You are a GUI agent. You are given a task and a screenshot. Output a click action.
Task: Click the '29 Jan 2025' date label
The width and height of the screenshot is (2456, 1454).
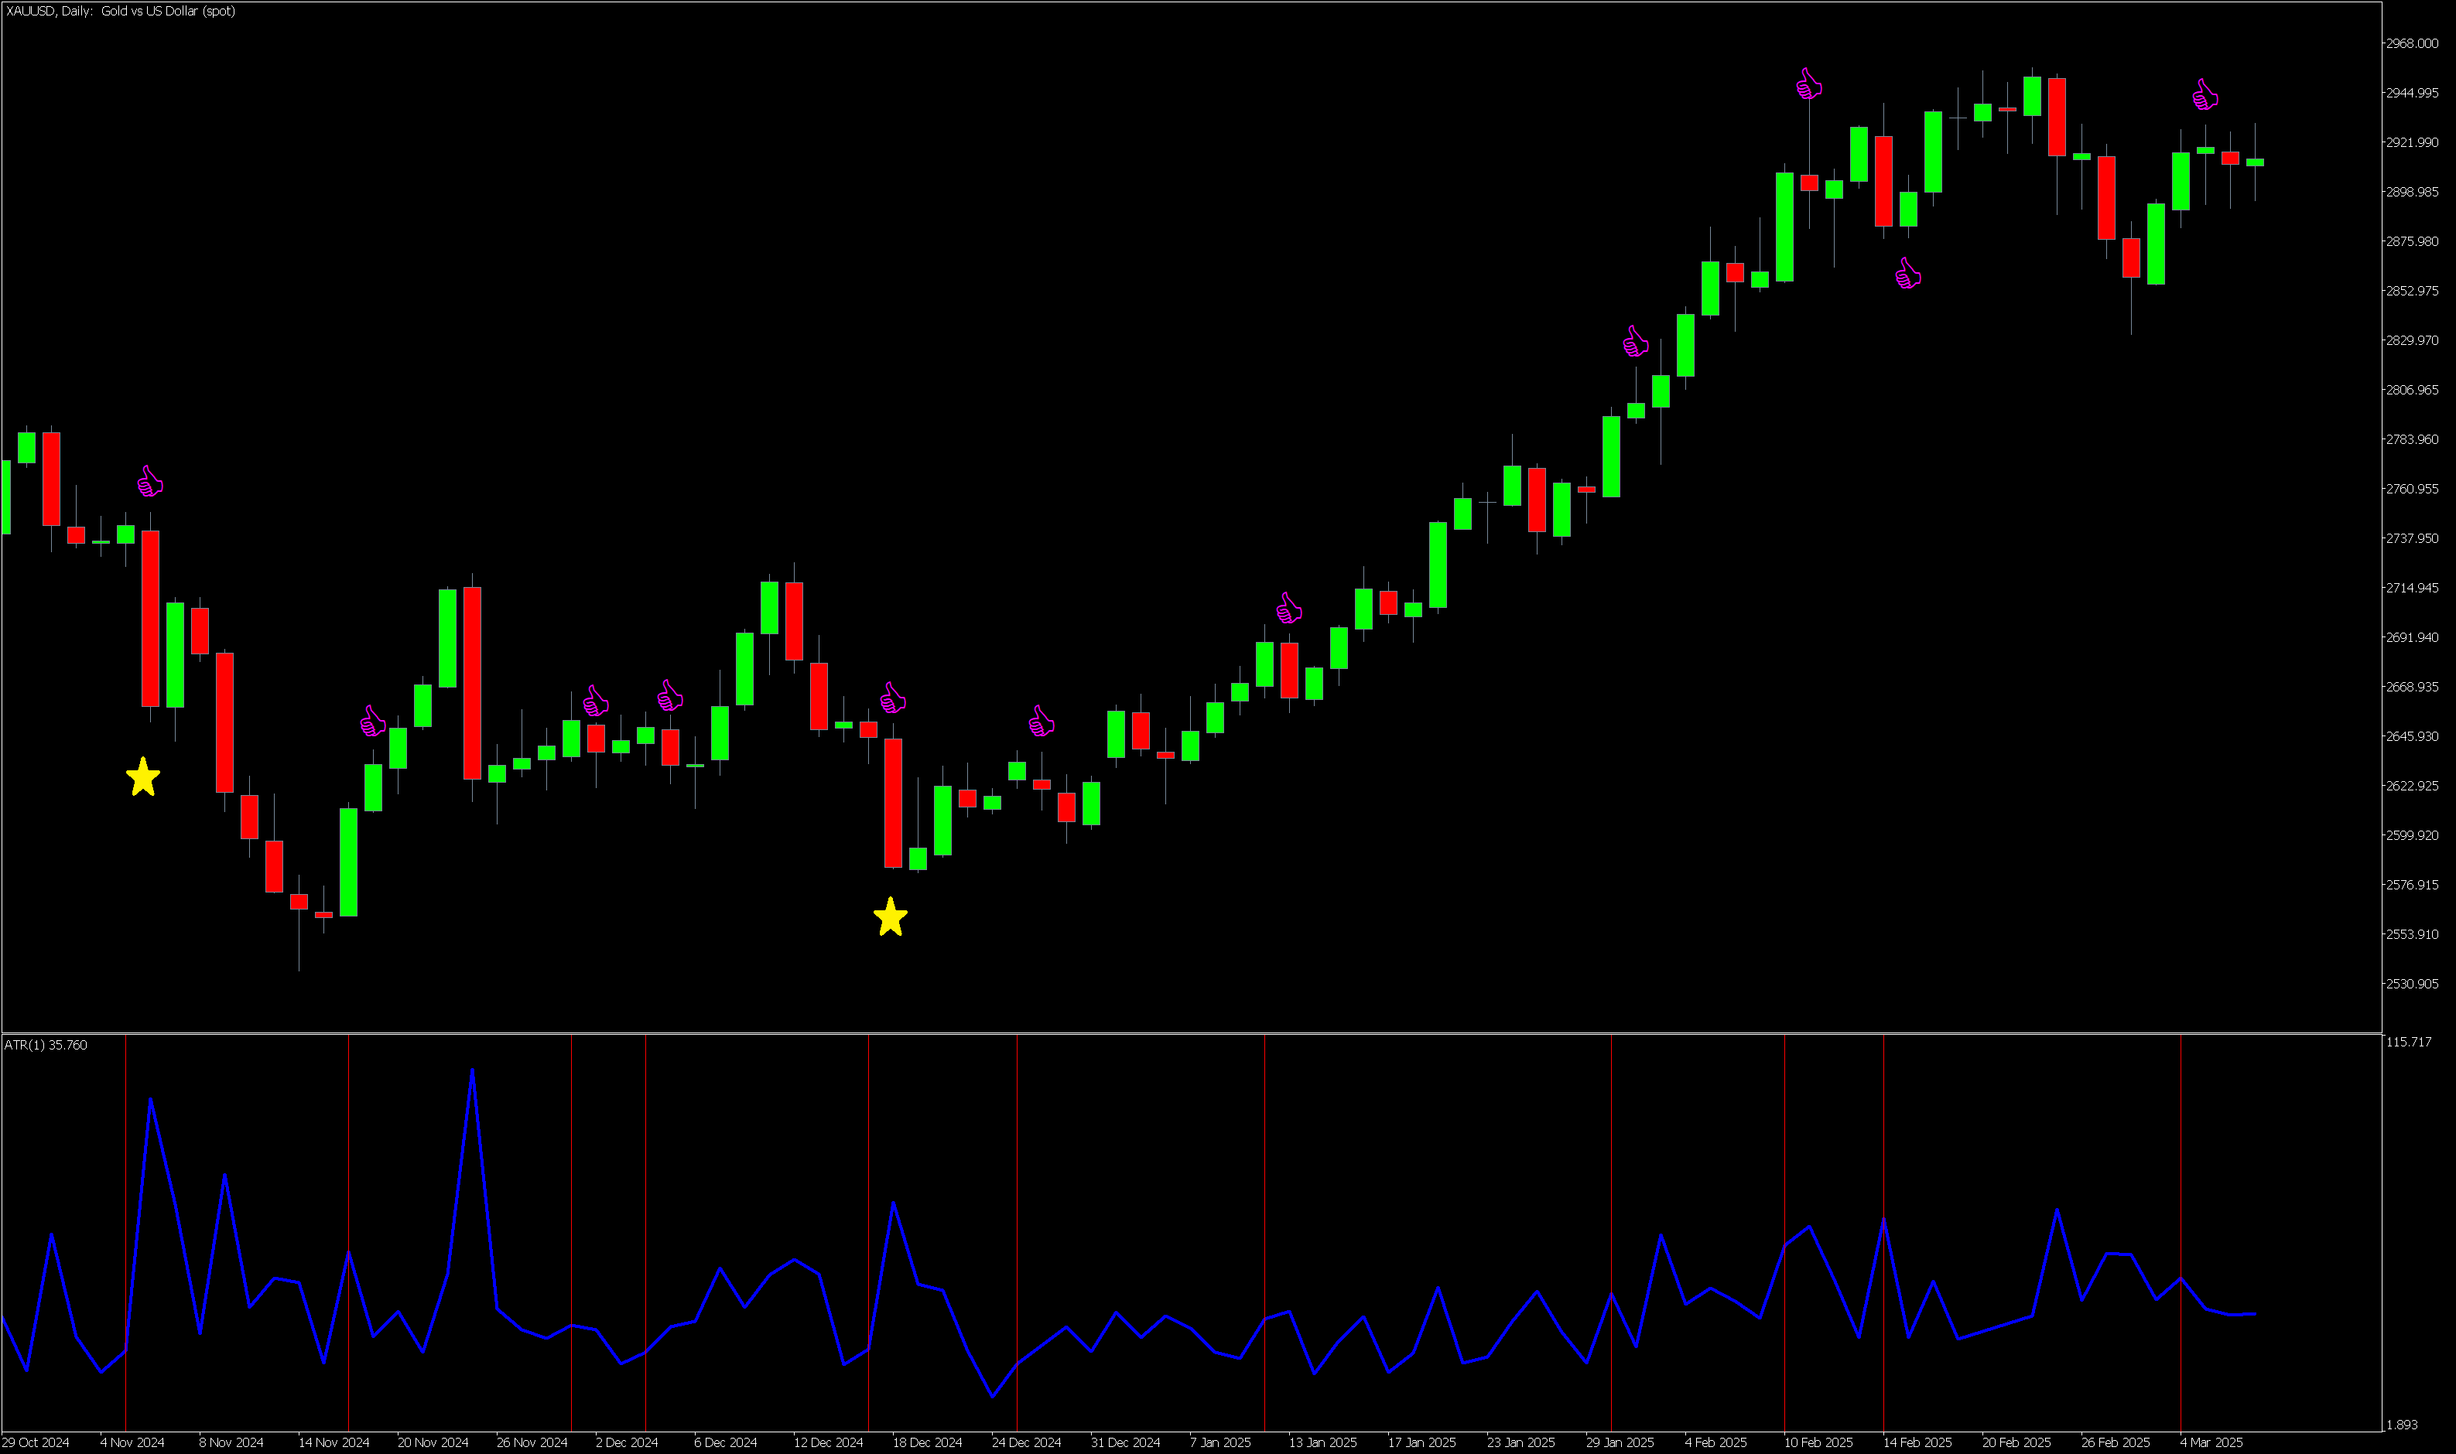tap(1620, 1442)
